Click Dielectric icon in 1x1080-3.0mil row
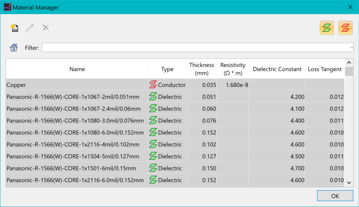 coord(153,120)
